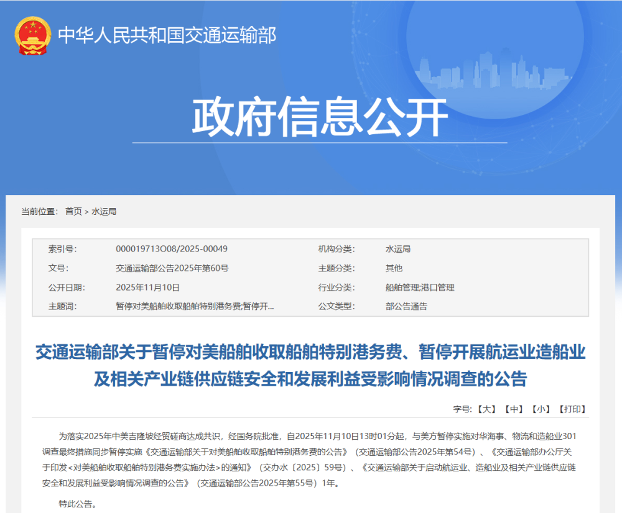The image size is (622, 513).
Task: Go to 首页 in the breadcrumb
Action: coord(73,212)
